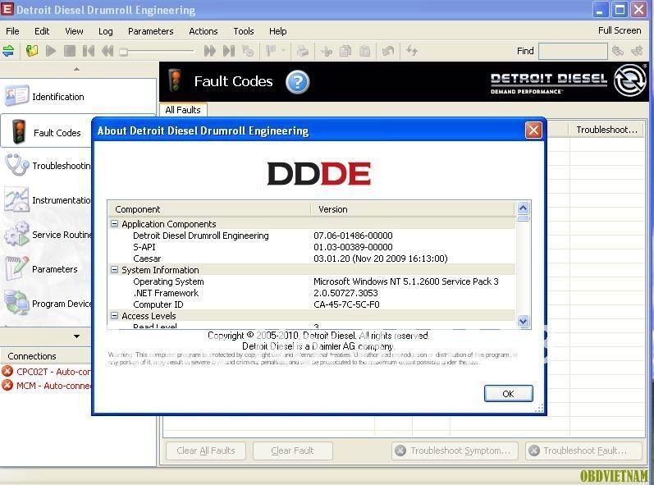Click the refresh lightning toolbar icon
The height and width of the screenshot is (485, 654).
pyautogui.click(x=412, y=51)
